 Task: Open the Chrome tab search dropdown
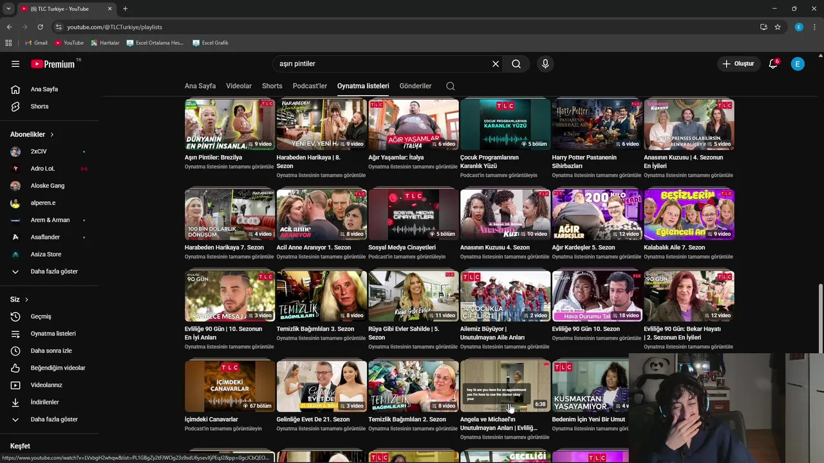click(8, 9)
